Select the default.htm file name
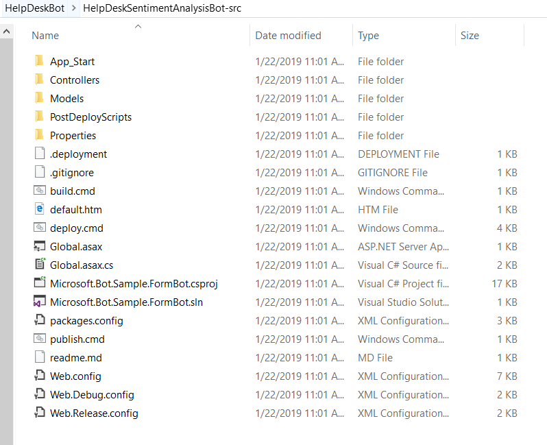Image resolution: width=547 pixels, height=445 pixels. 75,209
